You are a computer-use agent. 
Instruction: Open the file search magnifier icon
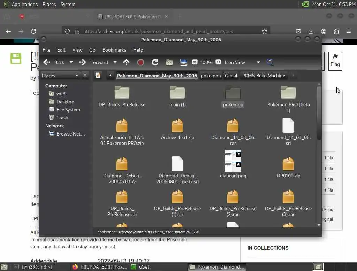(270, 62)
